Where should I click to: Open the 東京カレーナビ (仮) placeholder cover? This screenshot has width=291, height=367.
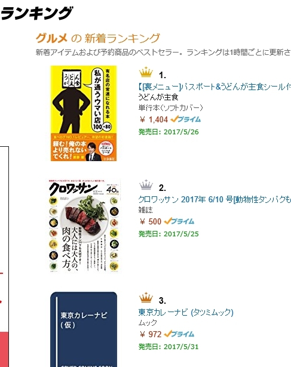[x=84, y=329]
